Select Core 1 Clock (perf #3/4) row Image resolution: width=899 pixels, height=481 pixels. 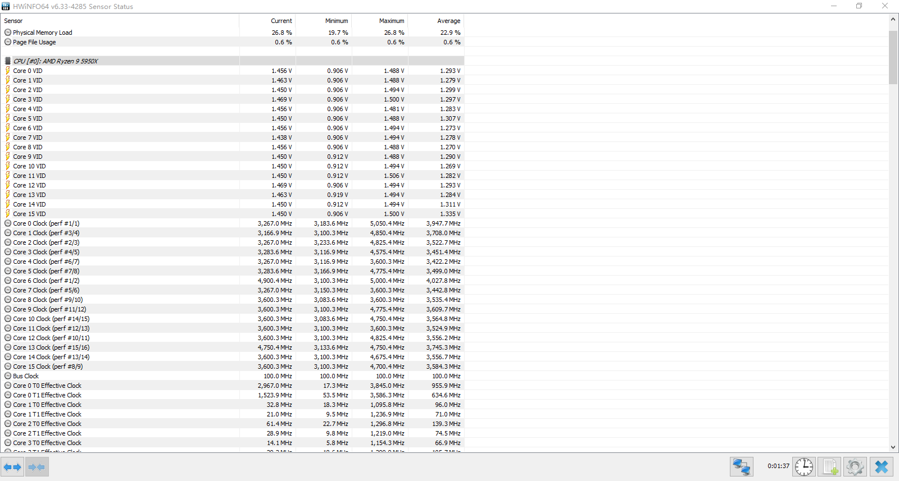[x=232, y=232]
